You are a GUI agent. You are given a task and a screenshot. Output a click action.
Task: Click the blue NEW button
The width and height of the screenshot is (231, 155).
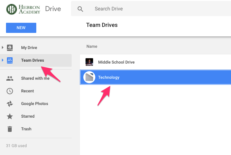[x=21, y=28]
